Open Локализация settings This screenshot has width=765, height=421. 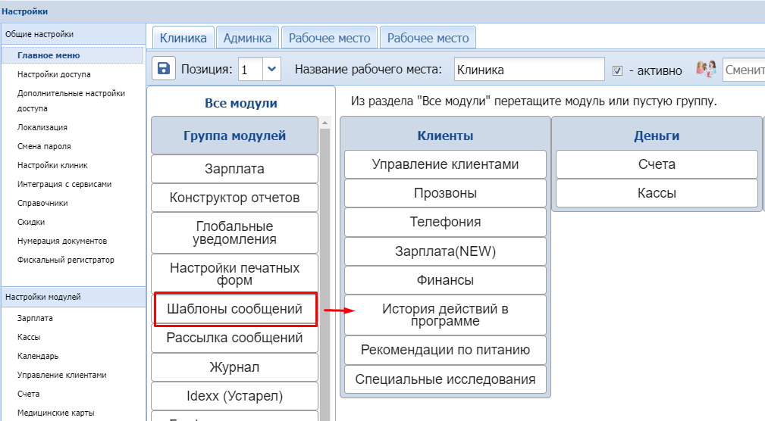(42, 127)
